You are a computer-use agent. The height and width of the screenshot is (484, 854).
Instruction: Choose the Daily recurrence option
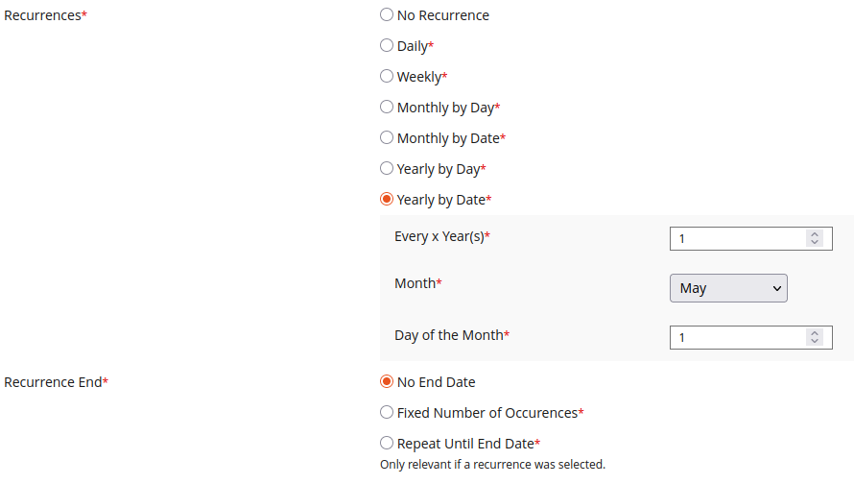(x=387, y=45)
